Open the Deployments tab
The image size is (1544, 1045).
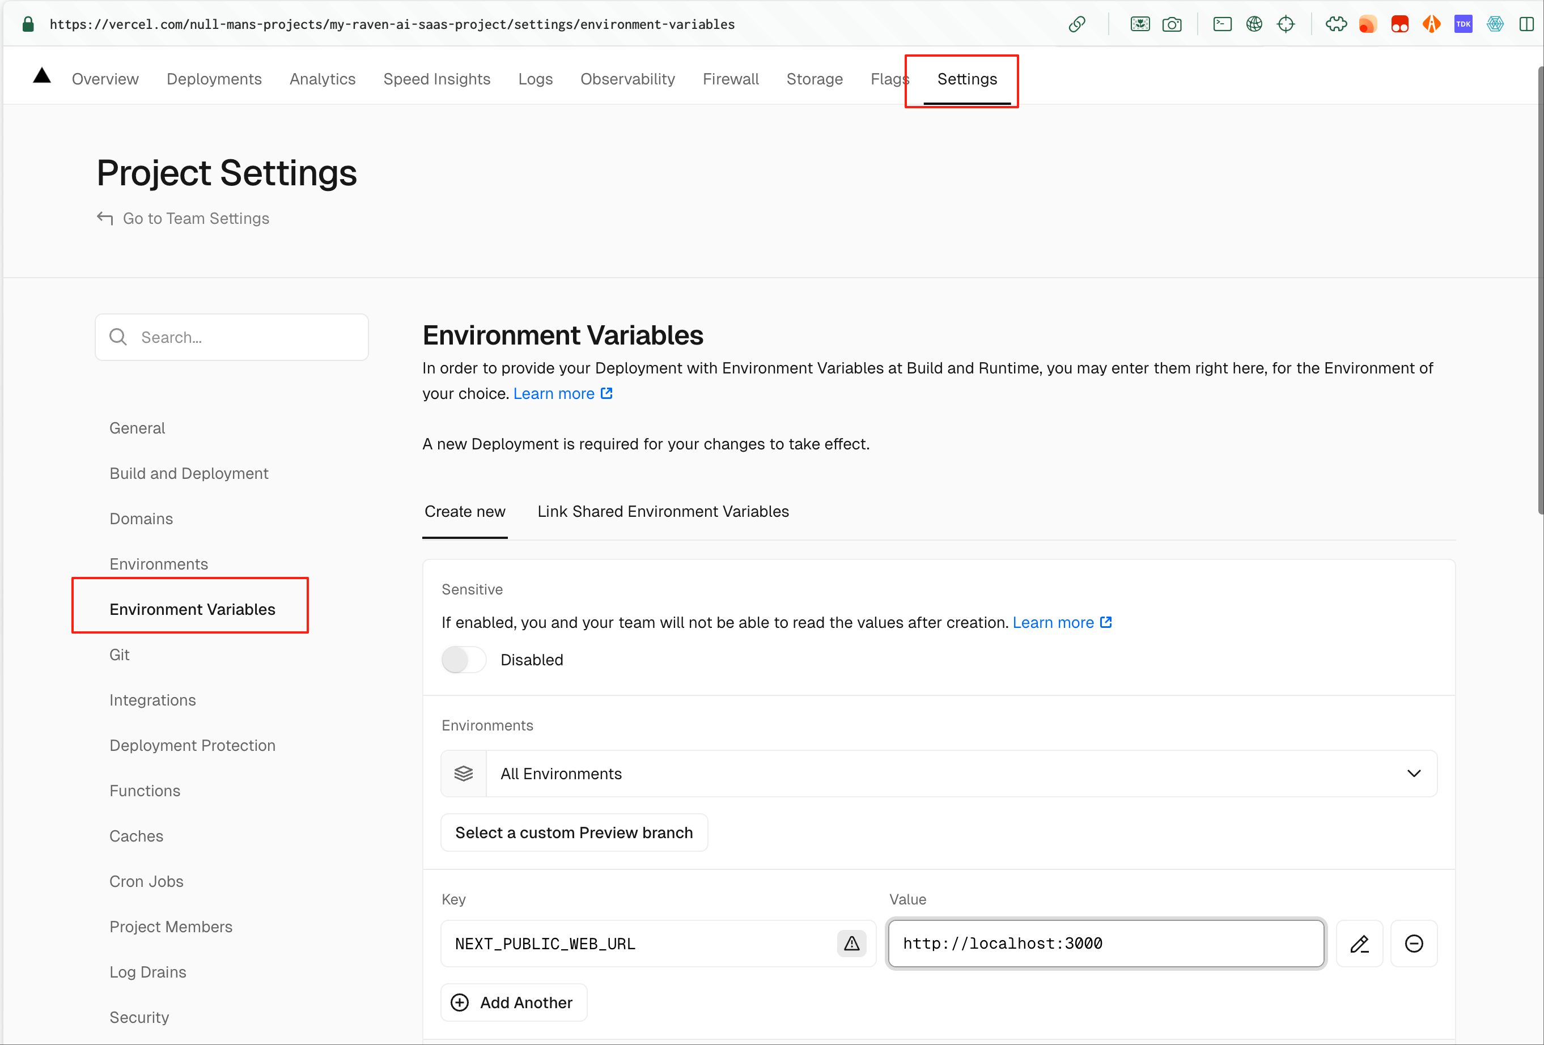point(214,79)
